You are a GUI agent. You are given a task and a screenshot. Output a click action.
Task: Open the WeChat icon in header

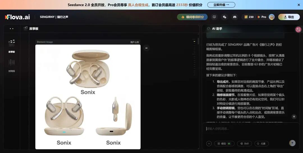point(224,17)
